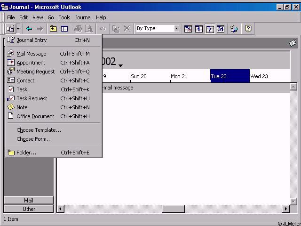The width and height of the screenshot is (301, 226).
Task: Open Print Preview icon
Action: 89,29
